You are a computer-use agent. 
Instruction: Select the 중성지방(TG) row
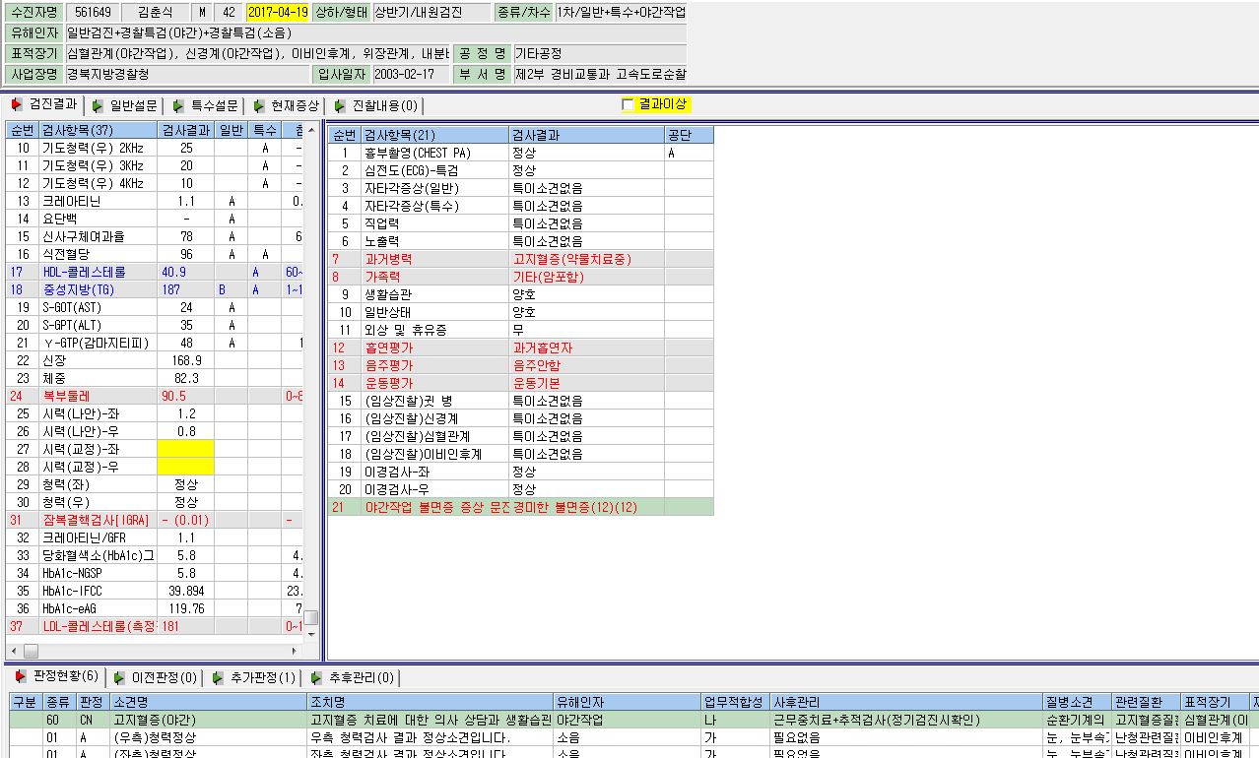click(x=155, y=289)
